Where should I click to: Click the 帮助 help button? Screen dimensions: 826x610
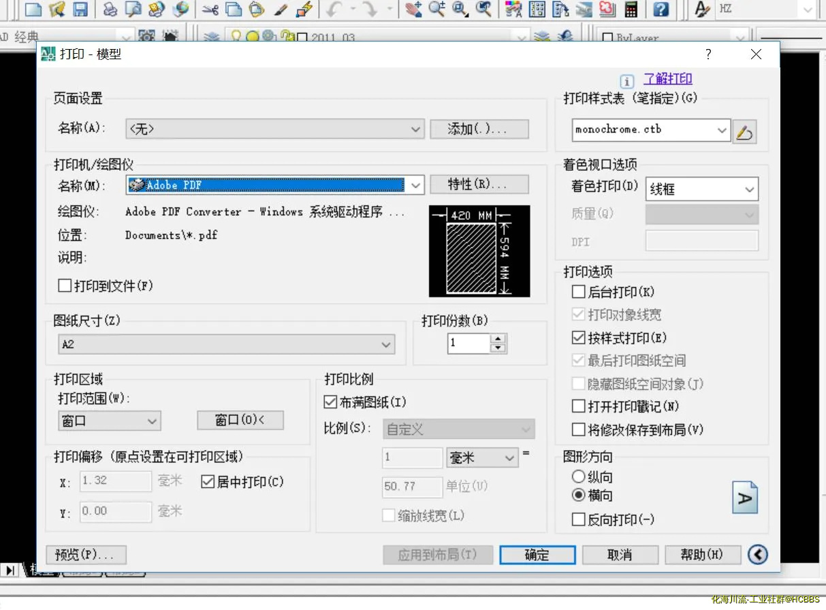pos(703,555)
